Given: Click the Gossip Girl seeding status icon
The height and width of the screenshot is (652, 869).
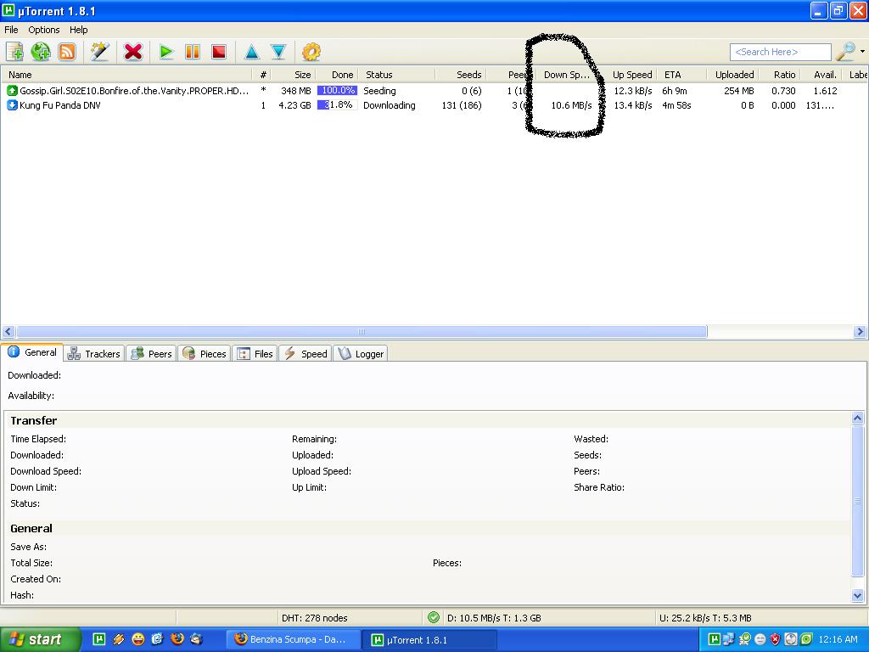Looking at the screenshot, I should (12, 90).
